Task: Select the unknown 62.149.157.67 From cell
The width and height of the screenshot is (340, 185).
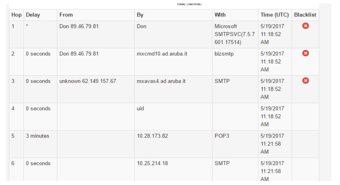Action: coord(88,81)
